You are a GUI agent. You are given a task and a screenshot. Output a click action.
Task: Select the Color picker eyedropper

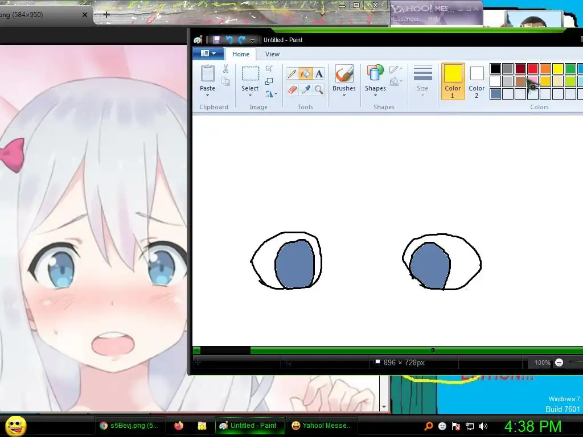(x=305, y=89)
